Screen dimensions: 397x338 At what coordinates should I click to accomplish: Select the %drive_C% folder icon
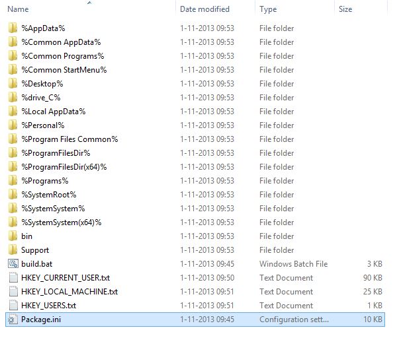pos(13,98)
